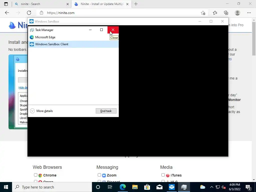The image size is (256, 192).
Task: Open Task View on the taskbar
Action: pos(110,187)
